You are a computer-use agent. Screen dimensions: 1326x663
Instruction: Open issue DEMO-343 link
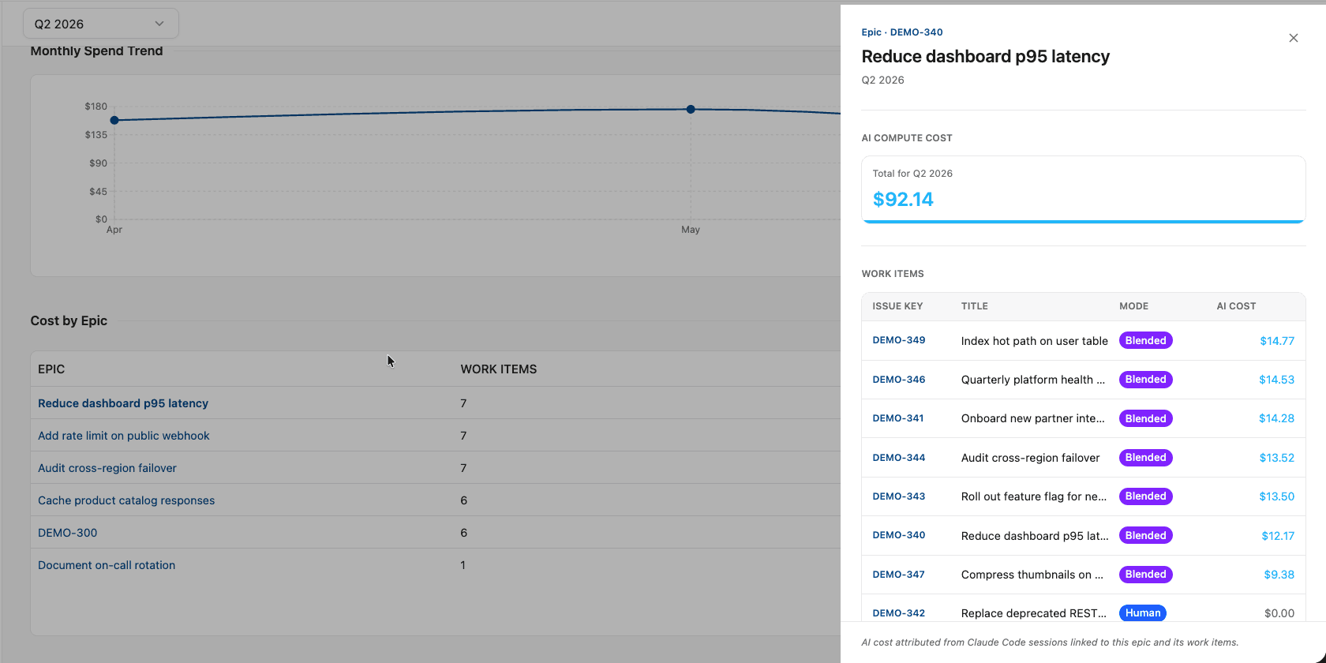tap(898, 496)
